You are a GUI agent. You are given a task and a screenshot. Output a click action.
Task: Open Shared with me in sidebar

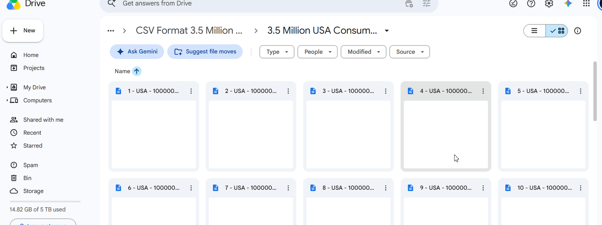pos(43,120)
